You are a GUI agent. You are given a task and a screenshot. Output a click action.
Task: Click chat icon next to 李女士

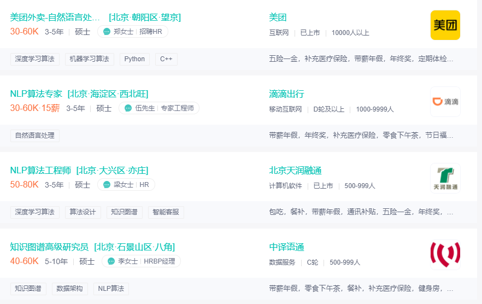tap(111, 261)
